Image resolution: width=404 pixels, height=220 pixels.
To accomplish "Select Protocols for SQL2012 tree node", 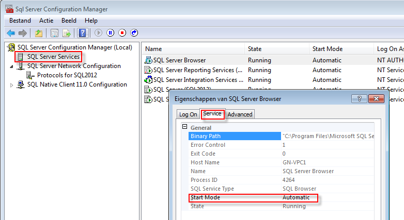I will pyautogui.click(x=67, y=75).
